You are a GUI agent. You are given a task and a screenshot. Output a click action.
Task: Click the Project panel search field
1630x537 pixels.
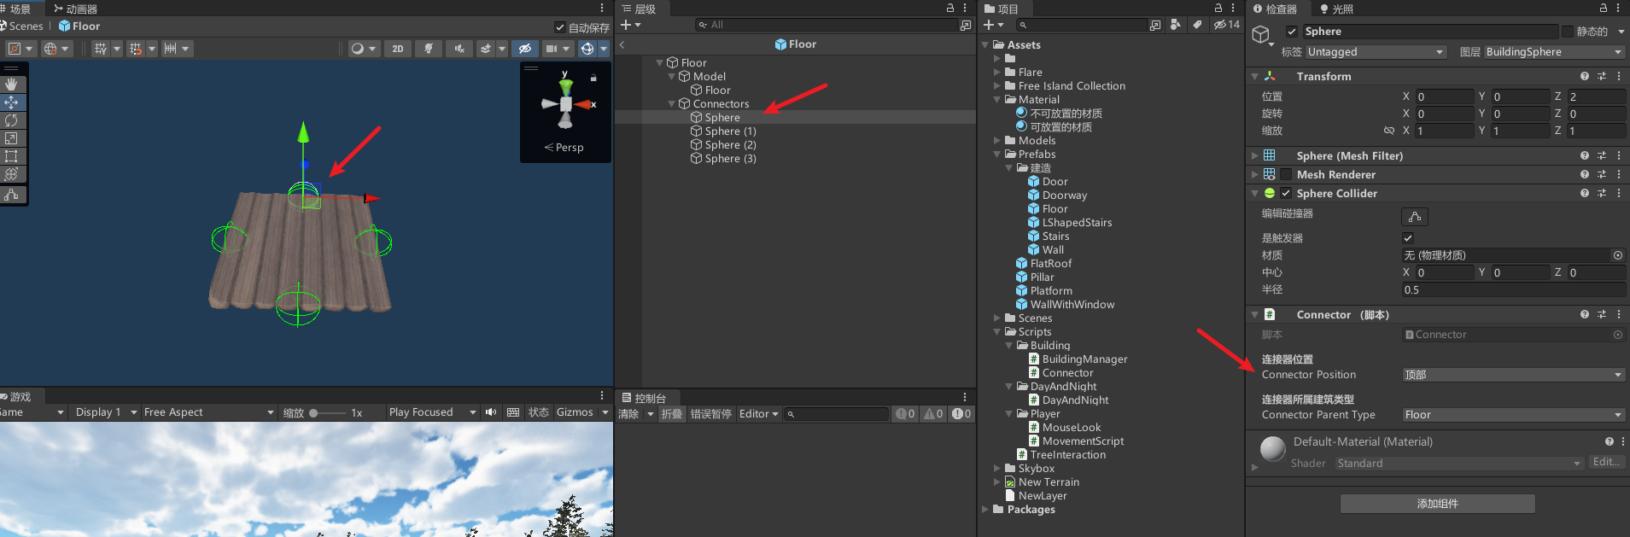(1080, 25)
